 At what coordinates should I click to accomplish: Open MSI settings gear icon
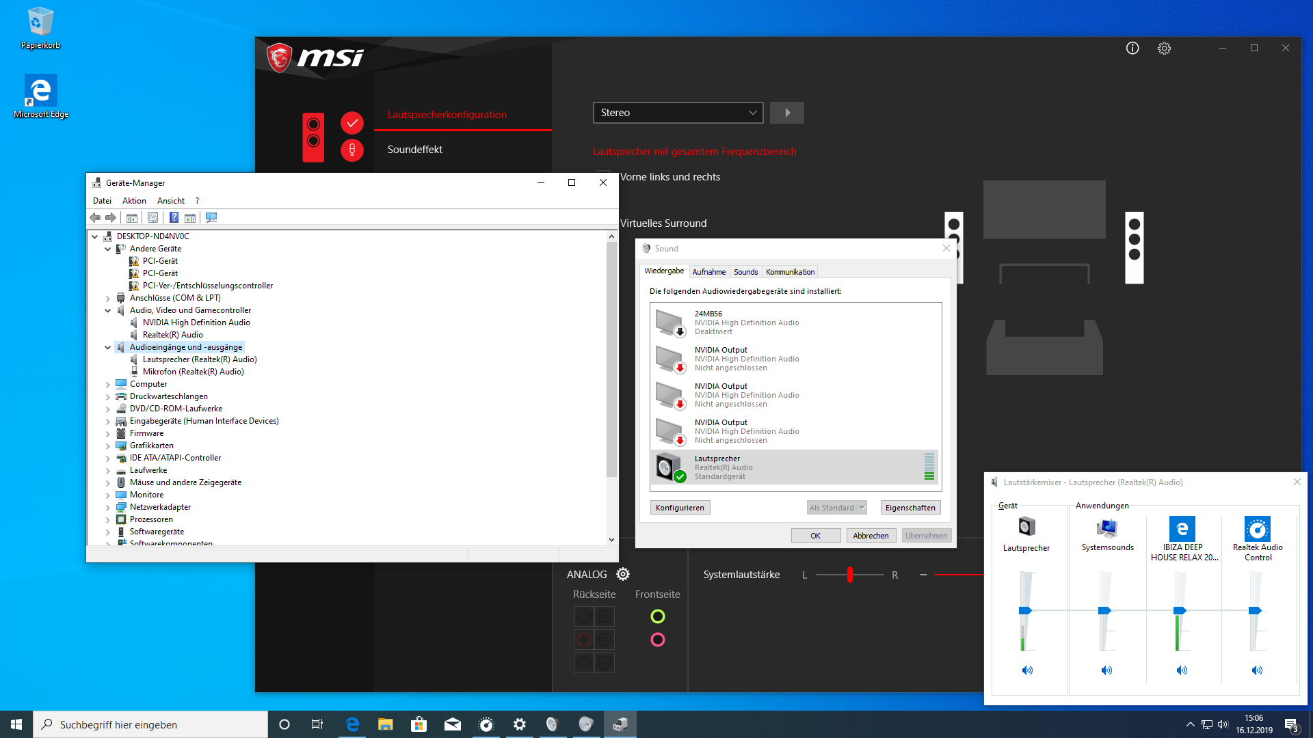(x=1164, y=48)
